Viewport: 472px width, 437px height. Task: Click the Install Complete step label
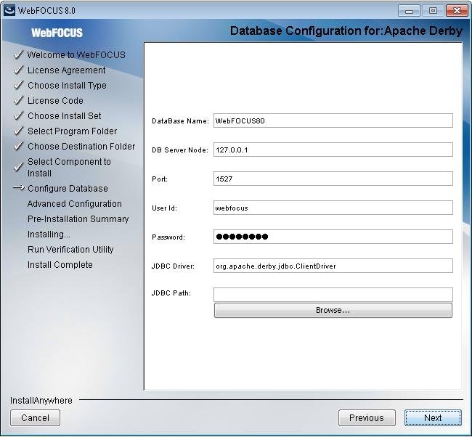pos(60,265)
